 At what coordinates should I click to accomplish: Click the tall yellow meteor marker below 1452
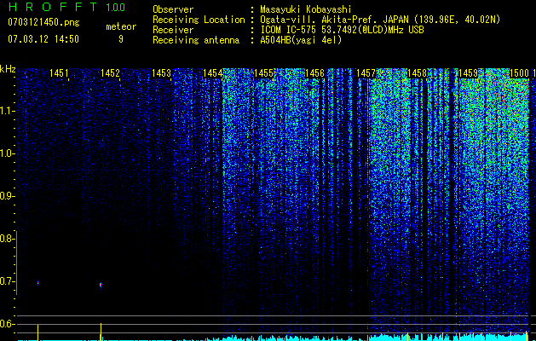click(x=101, y=332)
